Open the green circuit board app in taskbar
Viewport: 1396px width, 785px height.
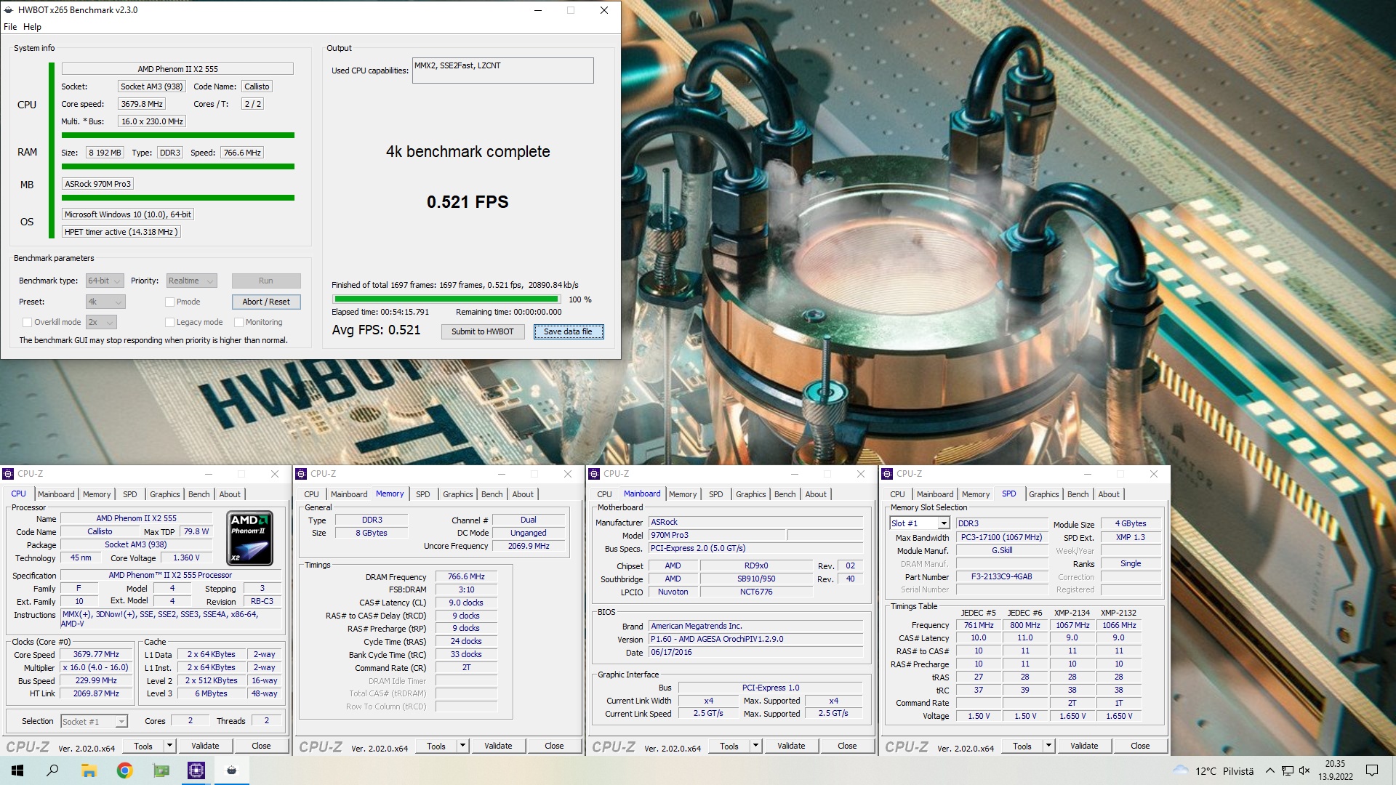[161, 770]
